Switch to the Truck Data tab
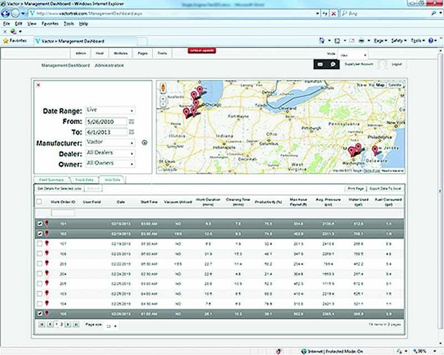Image resolution: width=444 pixels, height=355 pixels. click(x=84, y=180)
